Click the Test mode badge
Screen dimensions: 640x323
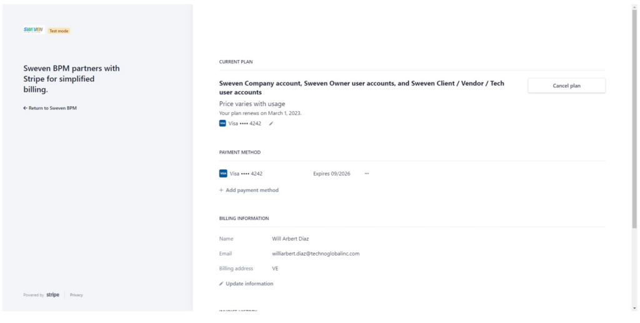(59, 31)
